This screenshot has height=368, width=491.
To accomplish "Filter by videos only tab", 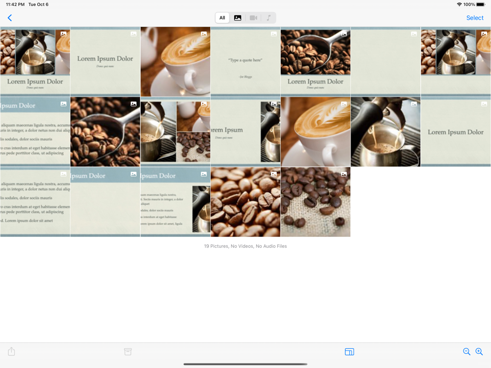I will (x=253, y=18).
